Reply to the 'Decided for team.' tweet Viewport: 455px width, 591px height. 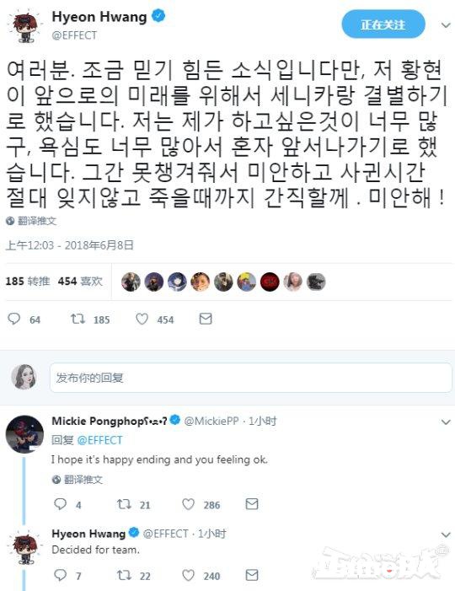[61, 575]
